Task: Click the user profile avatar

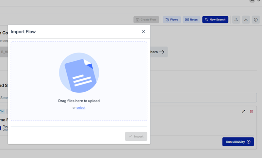Action: [x=252, y=1]
